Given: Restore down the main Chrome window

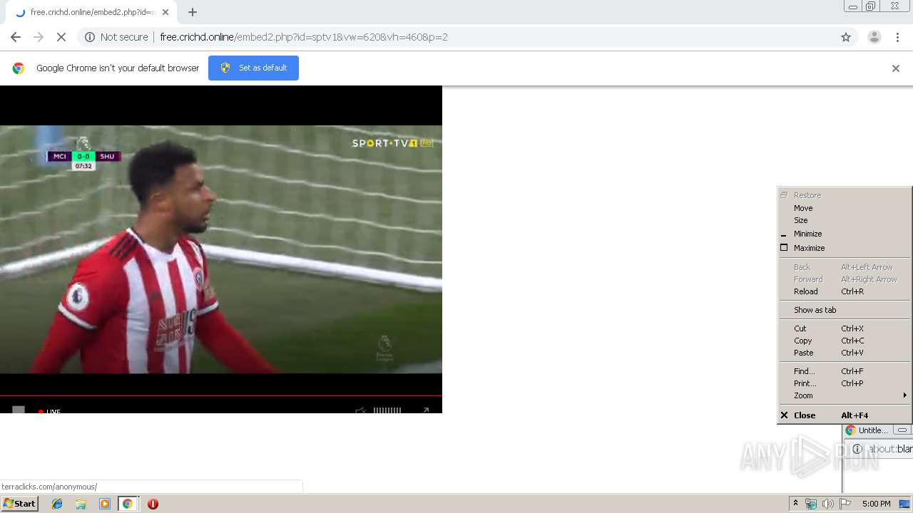Looking at the screenshot, I should pos(871,6).
